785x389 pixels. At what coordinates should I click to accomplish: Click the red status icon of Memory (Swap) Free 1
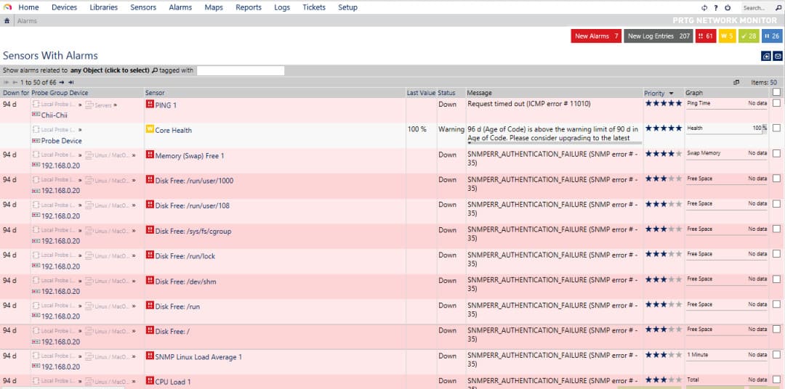pos(150,155)
